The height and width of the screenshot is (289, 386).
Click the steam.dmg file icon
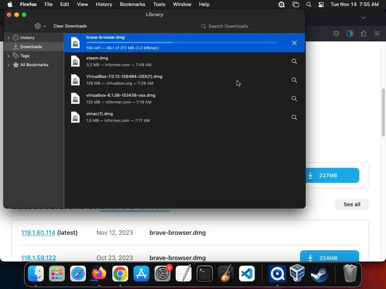[75, 61]
